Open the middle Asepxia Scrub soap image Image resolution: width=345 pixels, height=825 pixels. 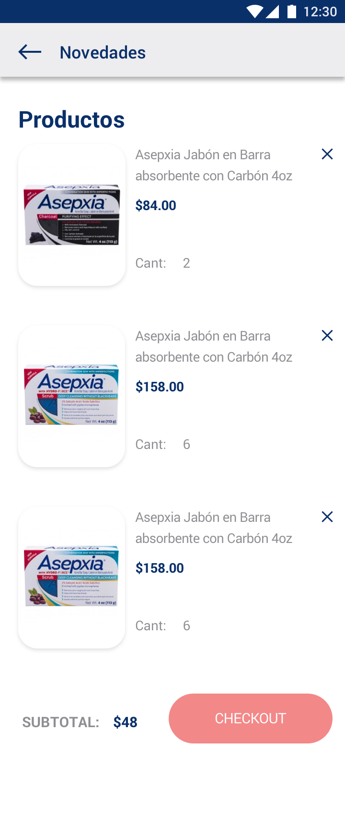coord(72,396)
